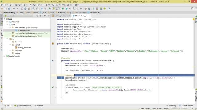The image size is (197, 110).
Task: Open the Event Log
Action: tap(171, 105)
